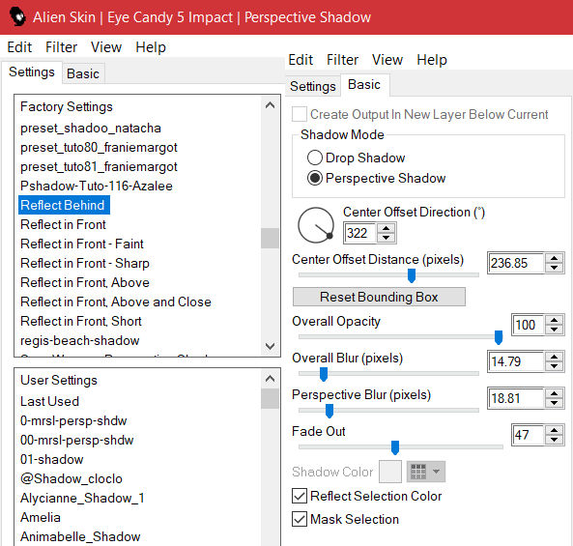Decrease Center Offset Distance with down arrow
The height and width of the screenshot is (546, 573).
554,268
